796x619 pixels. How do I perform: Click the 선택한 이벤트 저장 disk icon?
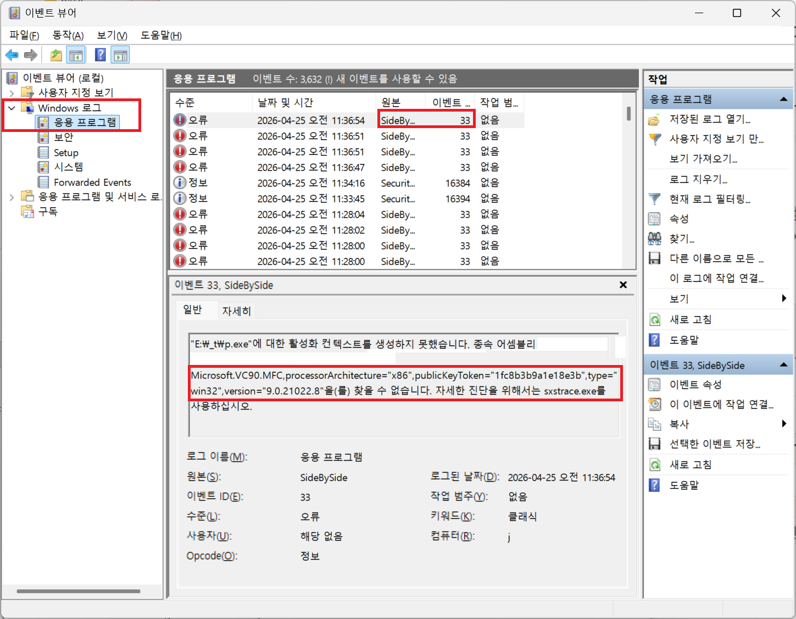point(654,444)
